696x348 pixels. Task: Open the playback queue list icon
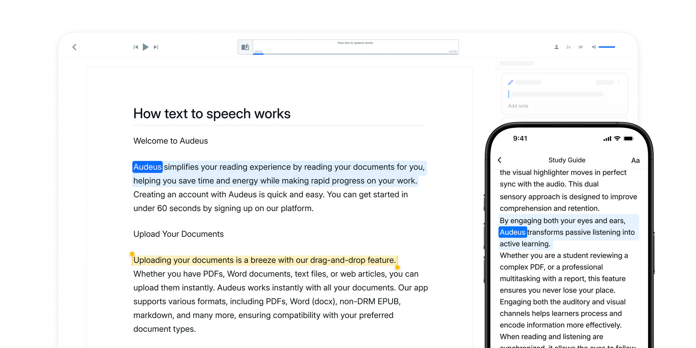580,47
